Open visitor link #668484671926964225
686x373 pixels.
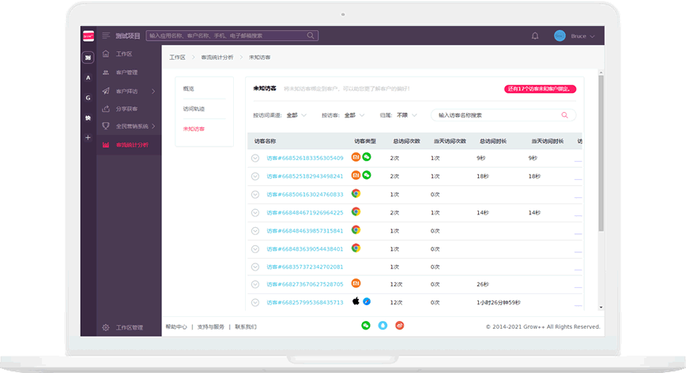[304, 212]
